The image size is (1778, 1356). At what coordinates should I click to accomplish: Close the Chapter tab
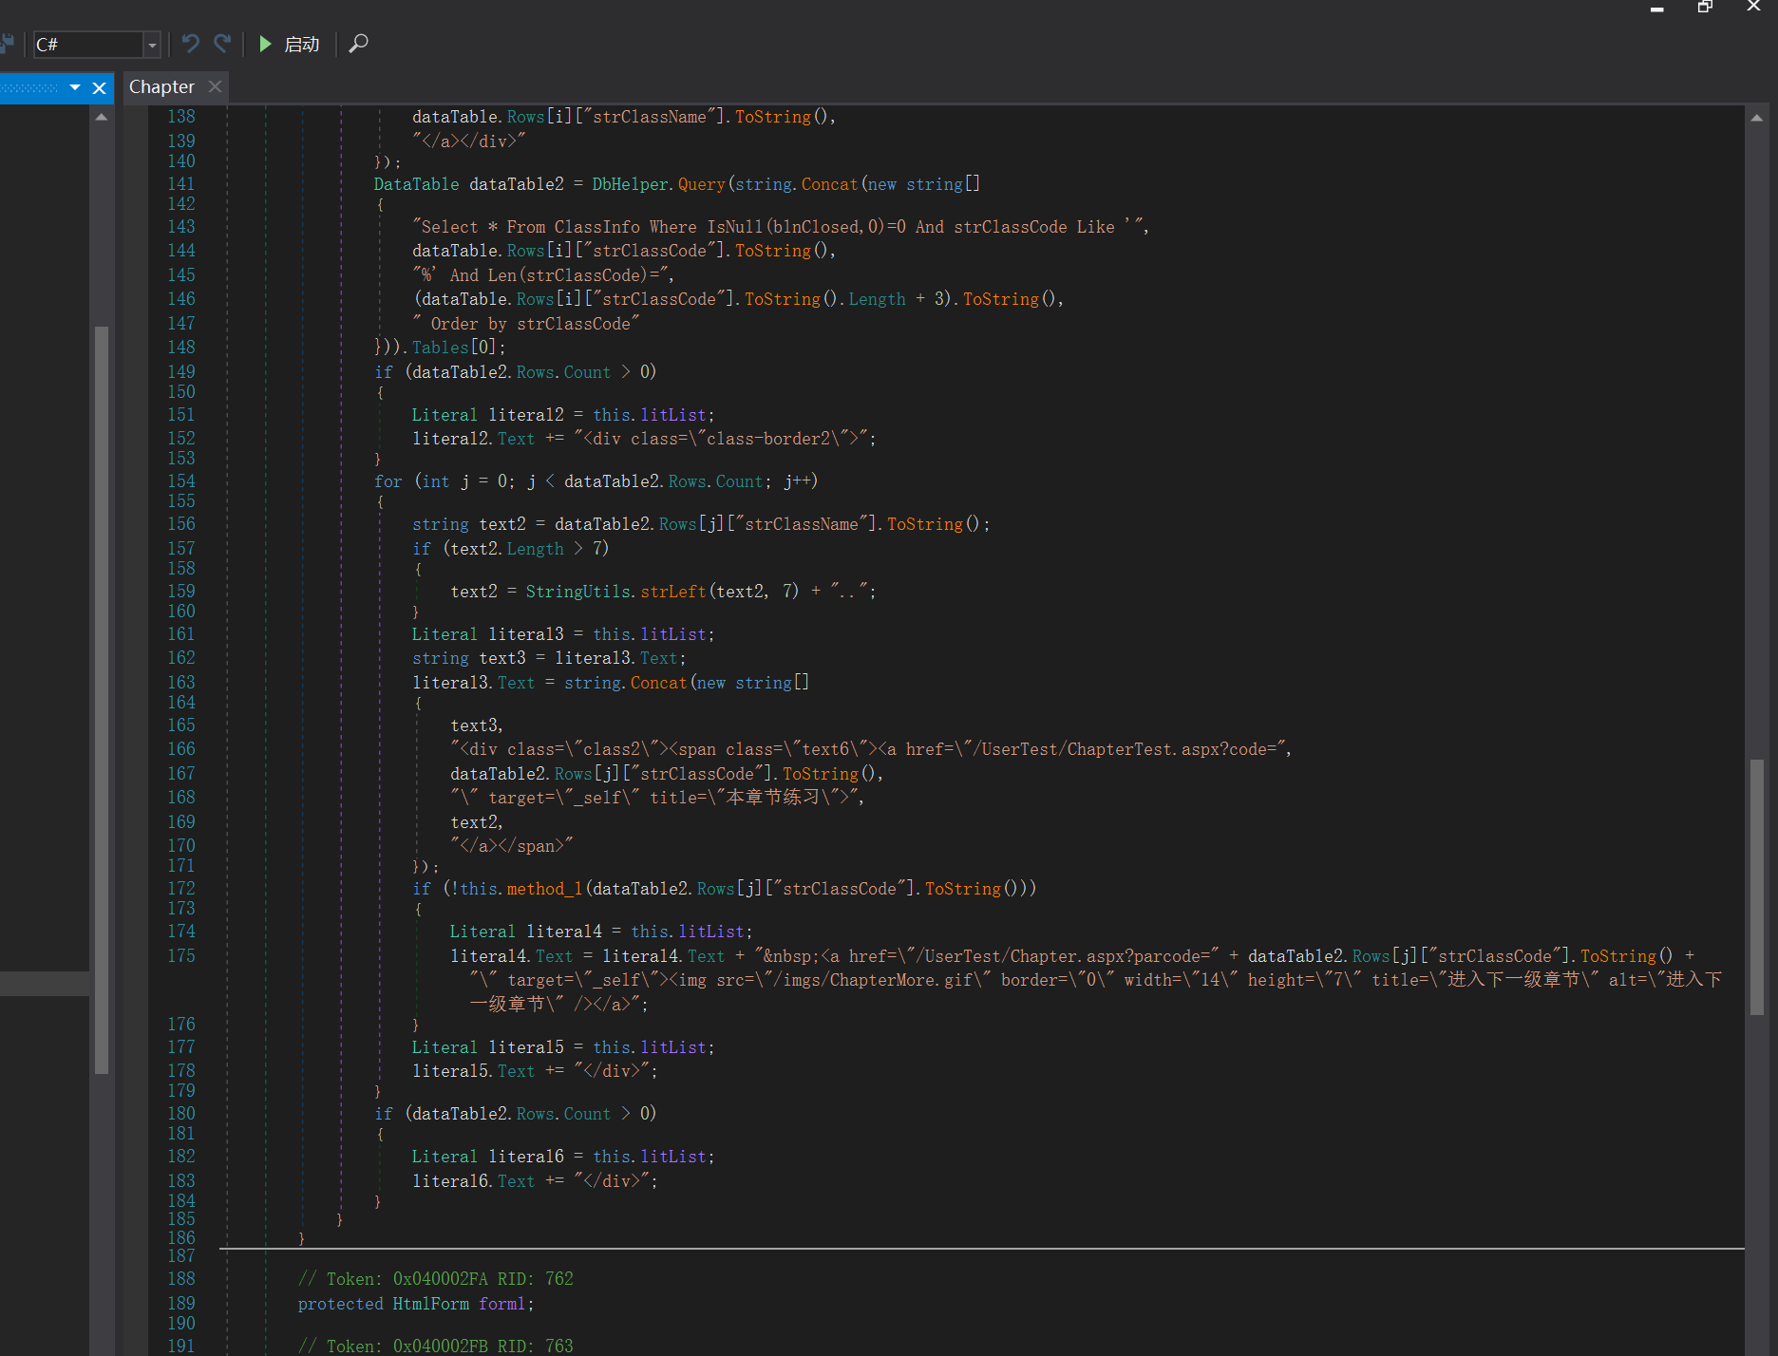[215, 86]
